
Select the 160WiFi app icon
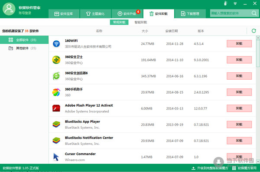pos(56,44)
